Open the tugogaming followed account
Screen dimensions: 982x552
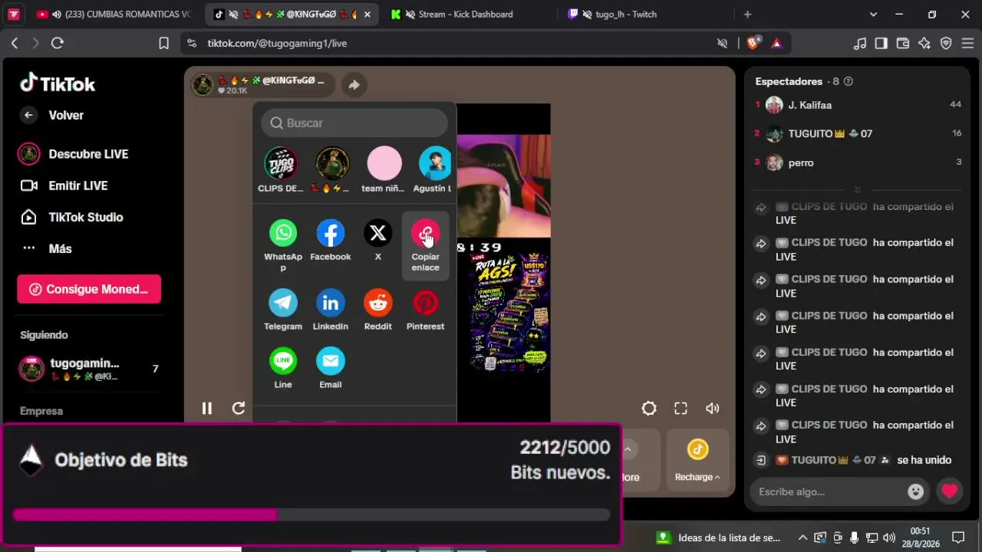[89, 369]
